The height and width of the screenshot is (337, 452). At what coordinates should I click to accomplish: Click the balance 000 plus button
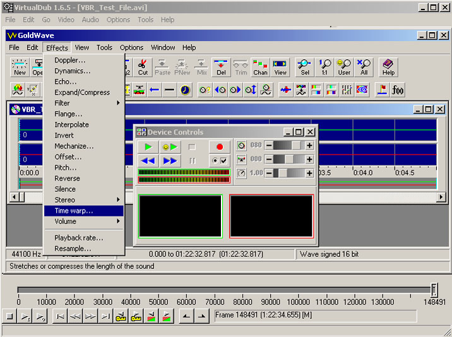tap(309, 159)
